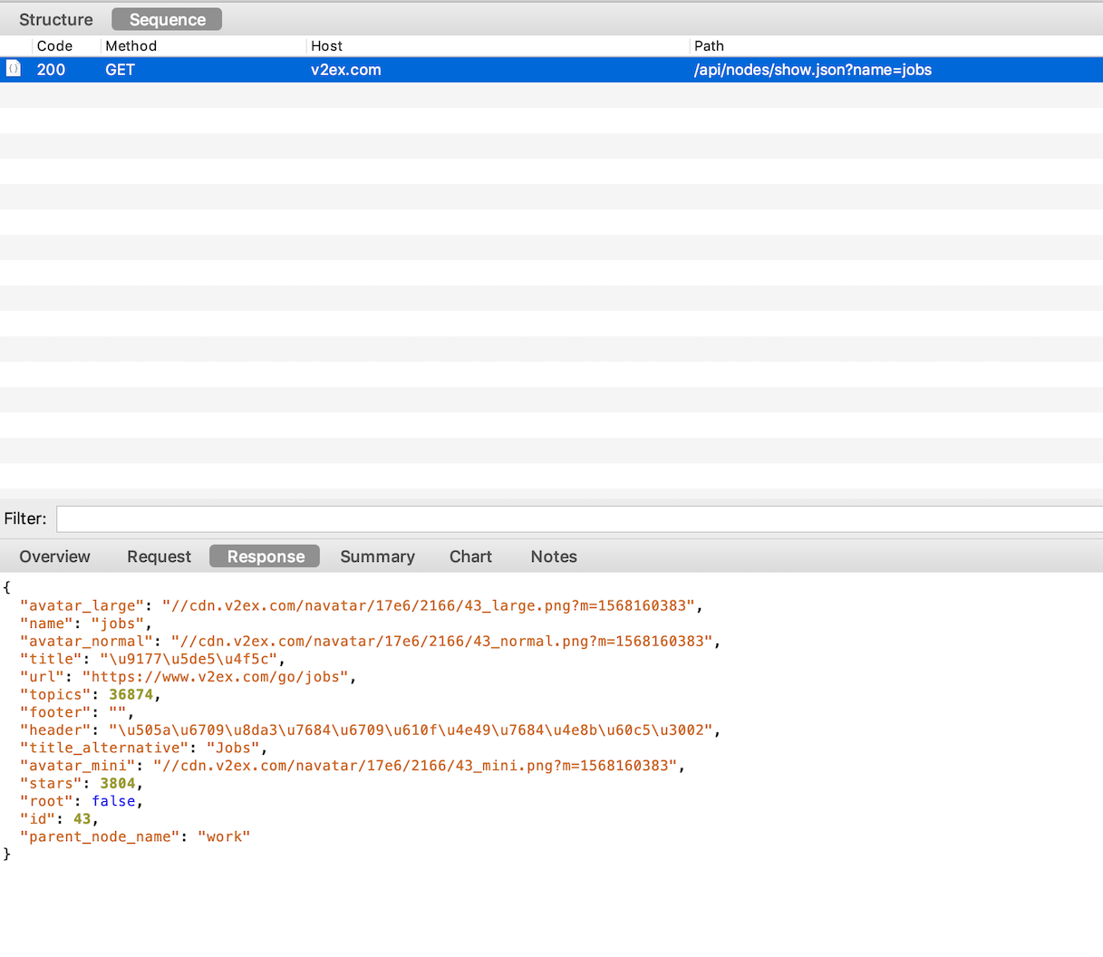Click the "header" unicode string value
The width and height of the screenshot is (1103, 957).
411,730
